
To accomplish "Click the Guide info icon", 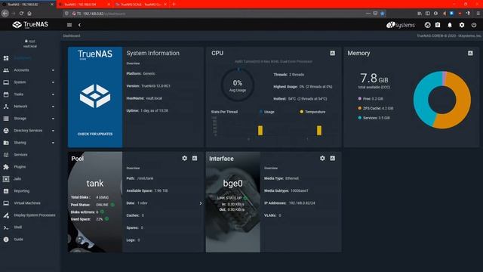I will tap(6, 240).
